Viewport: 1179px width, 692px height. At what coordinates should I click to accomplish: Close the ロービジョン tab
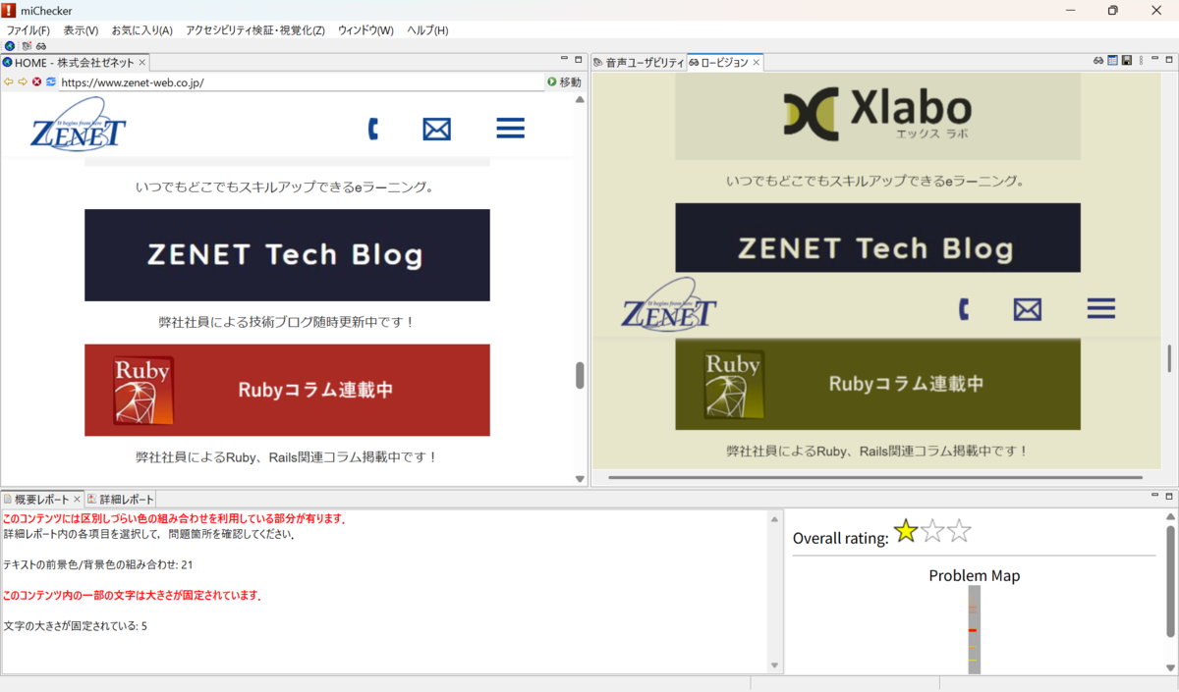(x=757, y=63)
